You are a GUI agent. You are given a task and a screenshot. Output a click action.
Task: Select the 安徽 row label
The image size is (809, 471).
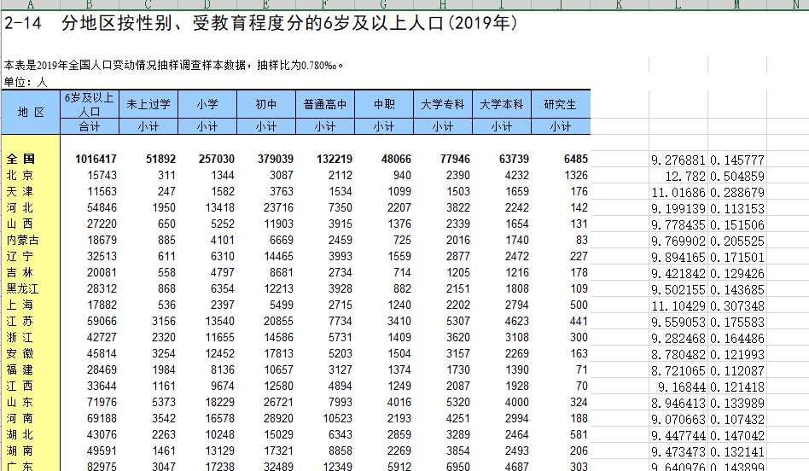(20, 354)
